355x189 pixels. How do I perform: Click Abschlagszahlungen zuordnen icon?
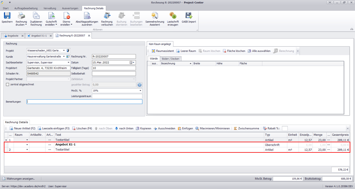(87, 16)
